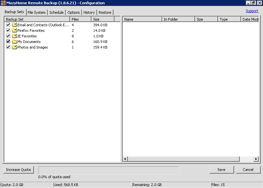Click the 159.4 KB size value
The width and height of the screenshot is (263, 188).
[100, 47]
